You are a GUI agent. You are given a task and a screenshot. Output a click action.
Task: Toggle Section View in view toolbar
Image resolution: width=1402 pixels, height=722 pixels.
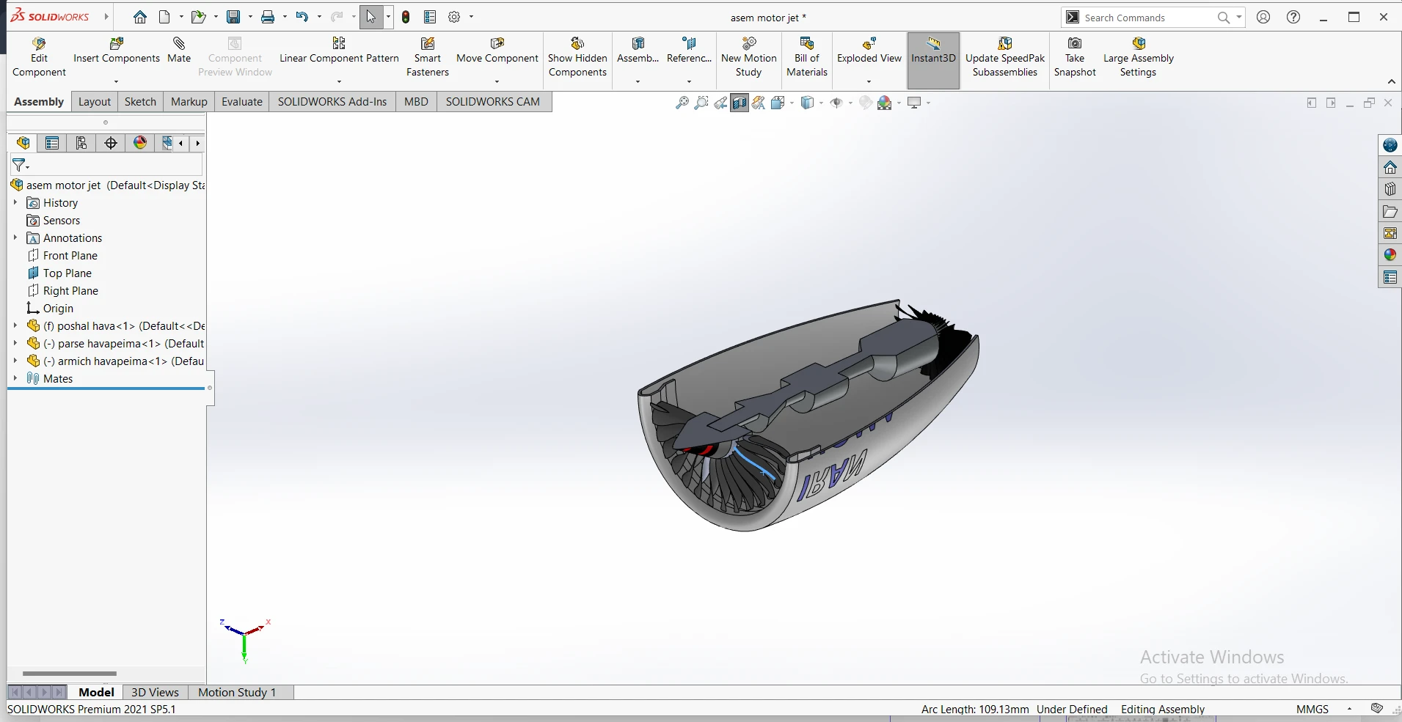point(740,103)
